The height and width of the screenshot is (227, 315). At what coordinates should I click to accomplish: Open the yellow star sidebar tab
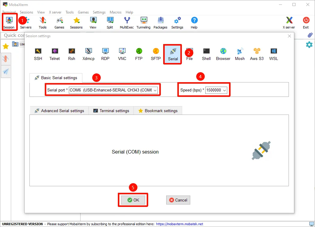(x=6, y=46)
